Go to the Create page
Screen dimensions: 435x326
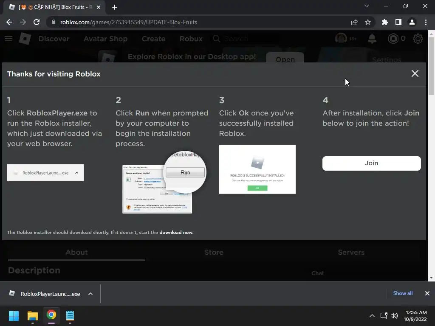tap(153, 39)
